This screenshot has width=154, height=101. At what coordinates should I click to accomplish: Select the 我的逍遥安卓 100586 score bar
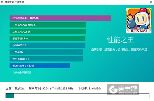60,18
